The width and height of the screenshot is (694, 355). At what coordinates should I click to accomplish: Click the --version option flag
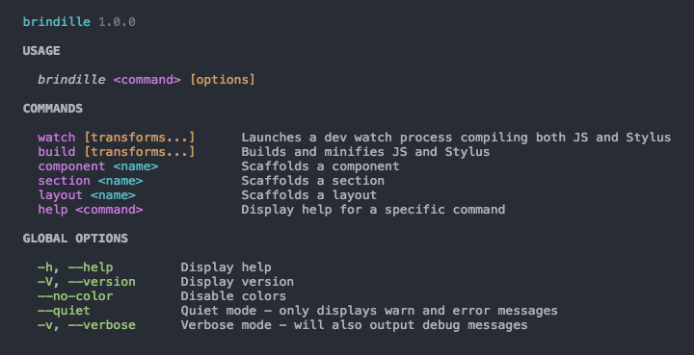(x=102, y=282)
